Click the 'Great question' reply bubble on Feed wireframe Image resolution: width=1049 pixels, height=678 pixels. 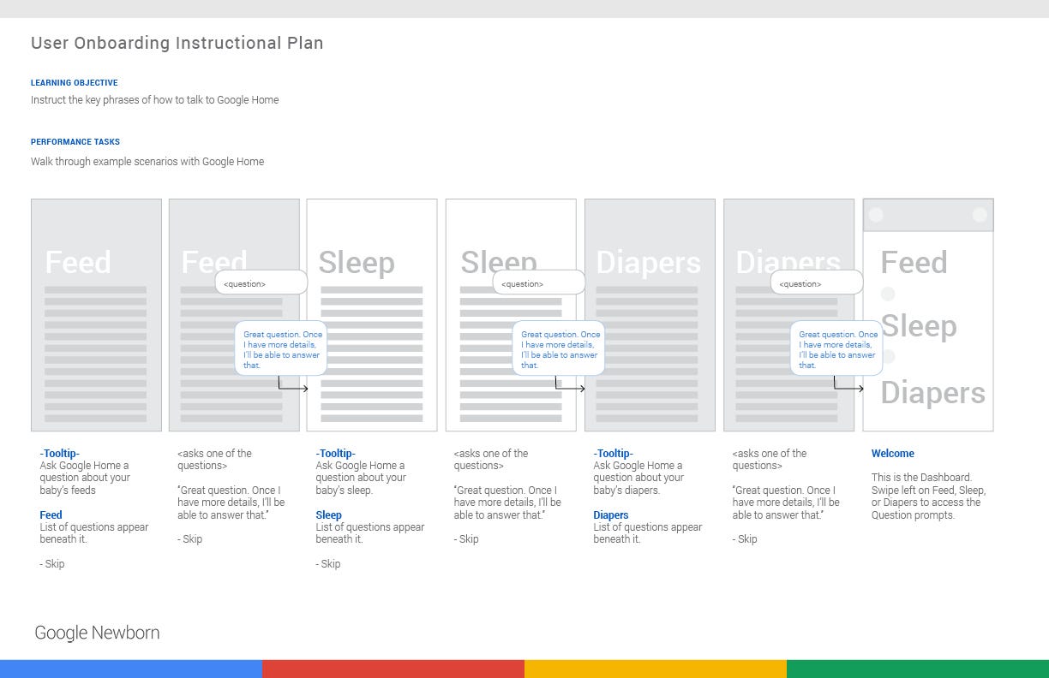[x=281, y=348]
